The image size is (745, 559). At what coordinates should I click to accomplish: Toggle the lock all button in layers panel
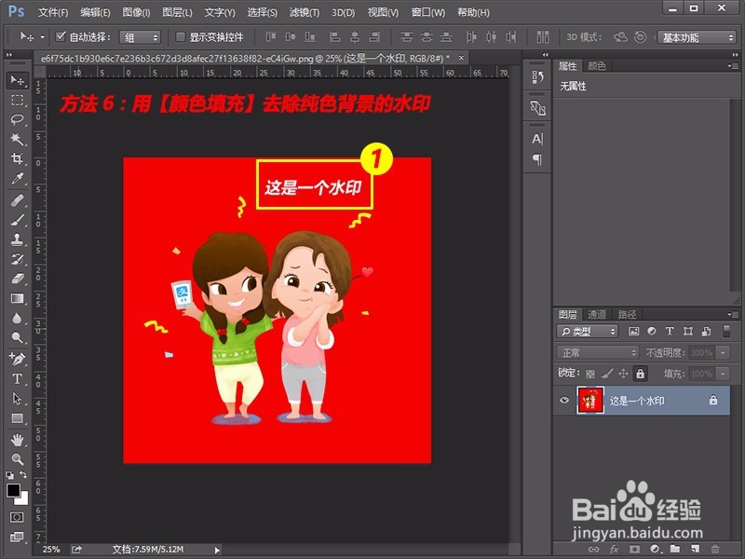coord(640,374)
